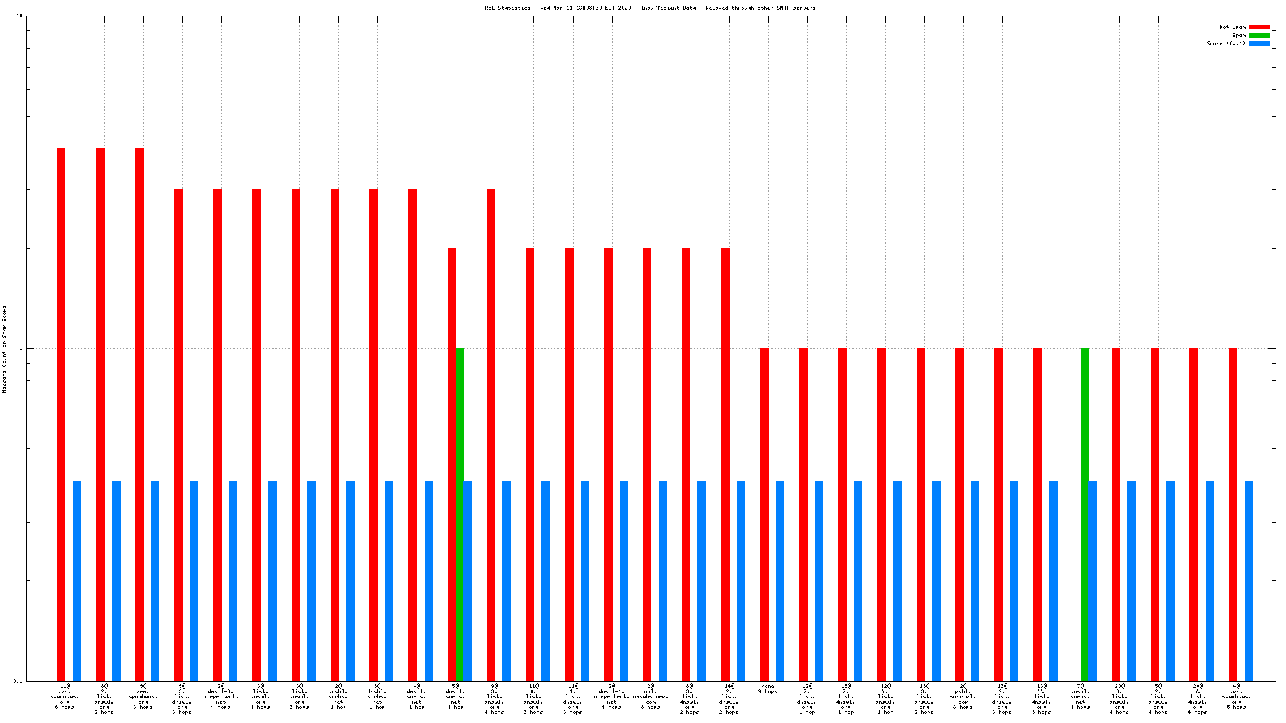Click the green Spam bar for 5@ dnsbl.sorbs.net 1 hop

(x=460, y=512)
